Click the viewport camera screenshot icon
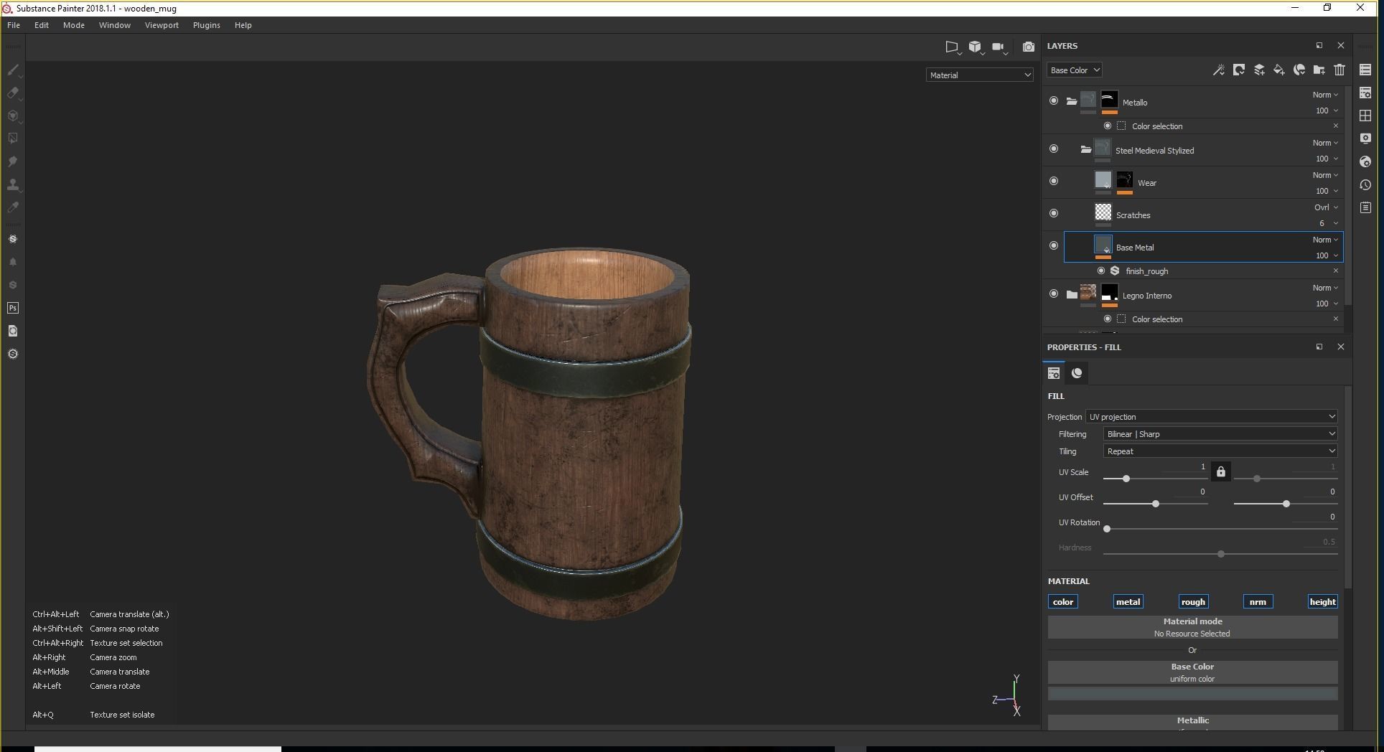Image resolution: width=1384 pixels, height=752 pixels. 1029,47
